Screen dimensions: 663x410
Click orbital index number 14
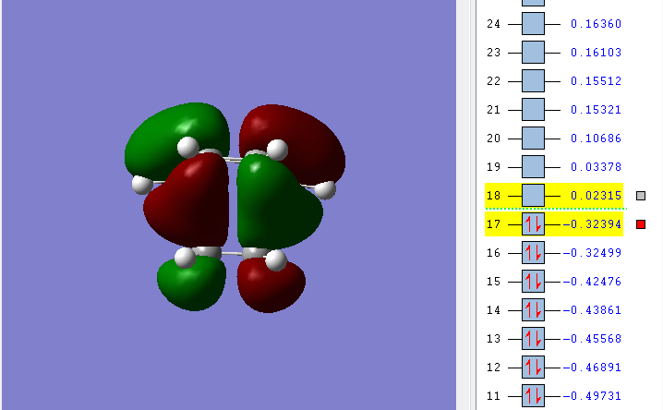pyautogui.click(x=493, y=310)
